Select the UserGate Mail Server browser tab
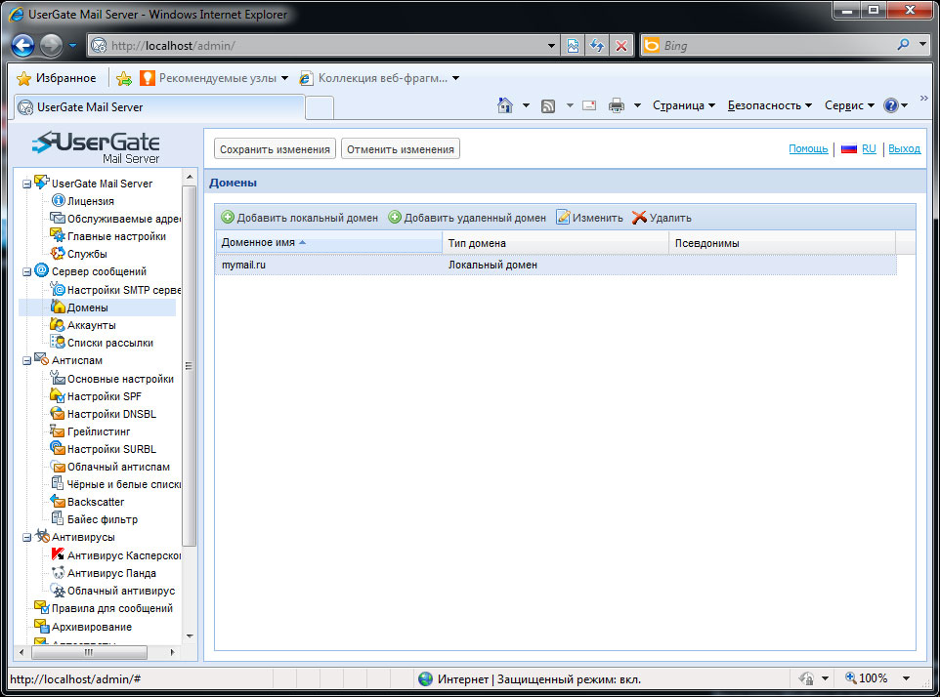The width and height of the screenshot is (940, 697). point(159,107)
